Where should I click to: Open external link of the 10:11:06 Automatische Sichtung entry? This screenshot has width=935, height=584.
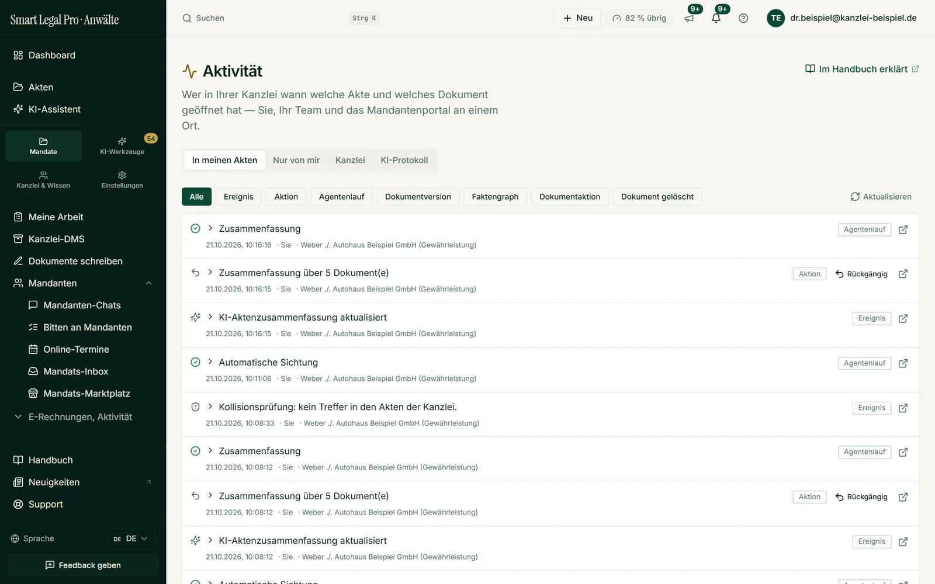[903, 363]
